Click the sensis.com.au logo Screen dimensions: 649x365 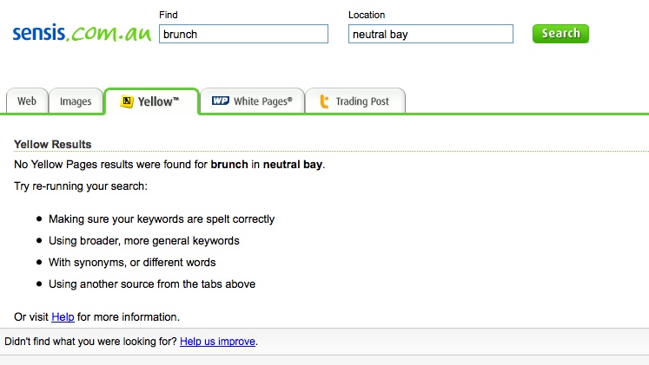point(82,34)
